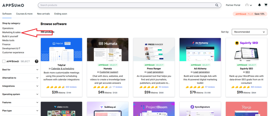Click the $99/lifetime Squirrly SEO price
Viewport: 268px width, 116px height.
pyautogui.click(x=244, y=92)
